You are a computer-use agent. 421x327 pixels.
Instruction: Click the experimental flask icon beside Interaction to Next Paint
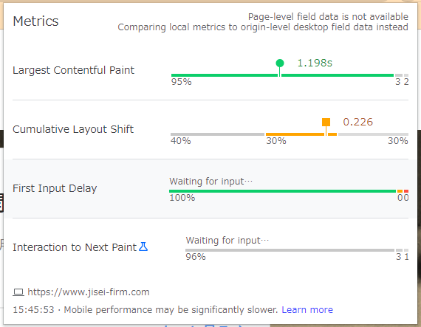click(143, 247)
